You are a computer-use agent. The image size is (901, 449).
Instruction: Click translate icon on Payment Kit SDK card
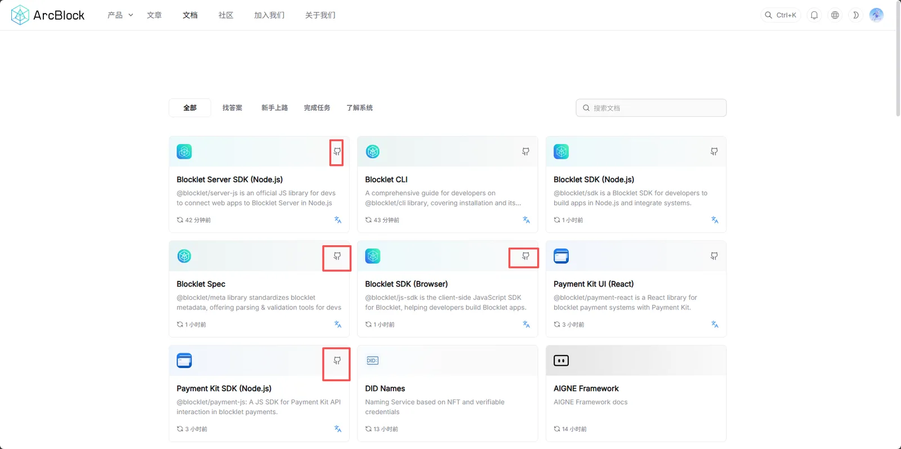coord(338,429)
